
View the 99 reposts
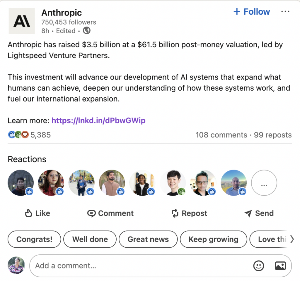coord(273,135)
